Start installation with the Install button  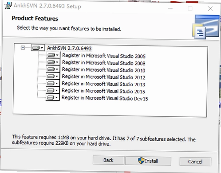tap(148, 161)
